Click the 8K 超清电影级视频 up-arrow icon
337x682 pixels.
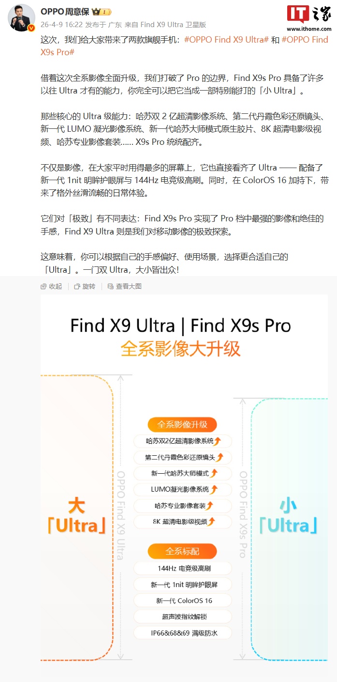point(211,522)
